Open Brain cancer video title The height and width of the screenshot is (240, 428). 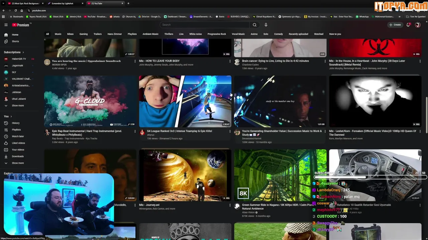coord(276,61)
